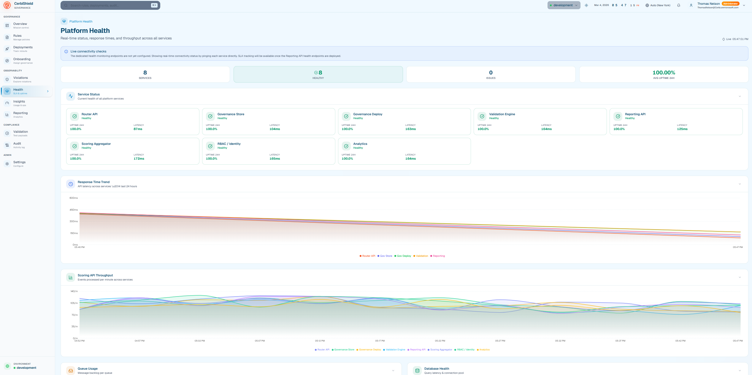Select the Healthy summary card

[318, 74]
